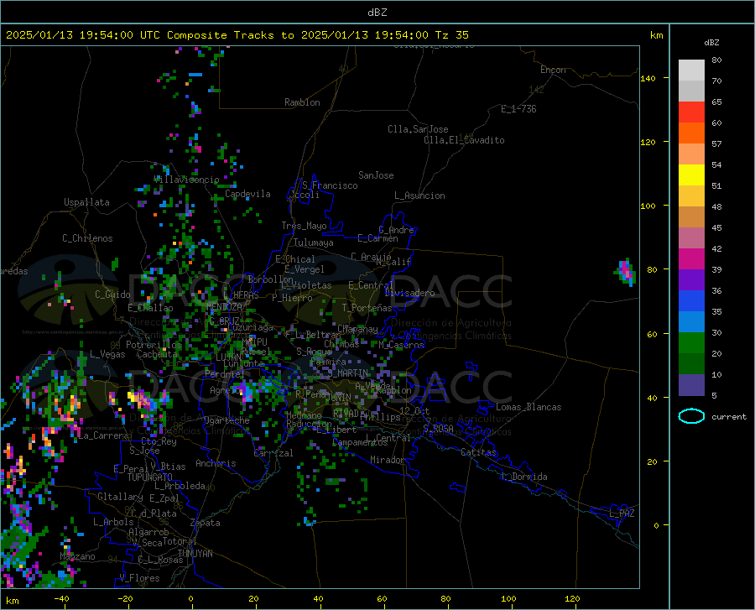Select the mauve 42-45 dBZ legend swatch

pos(691,237)
